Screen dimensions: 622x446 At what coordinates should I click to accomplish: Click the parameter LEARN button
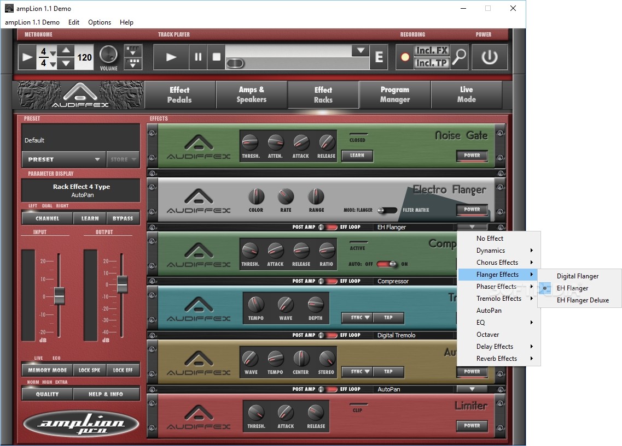point(90,218)
